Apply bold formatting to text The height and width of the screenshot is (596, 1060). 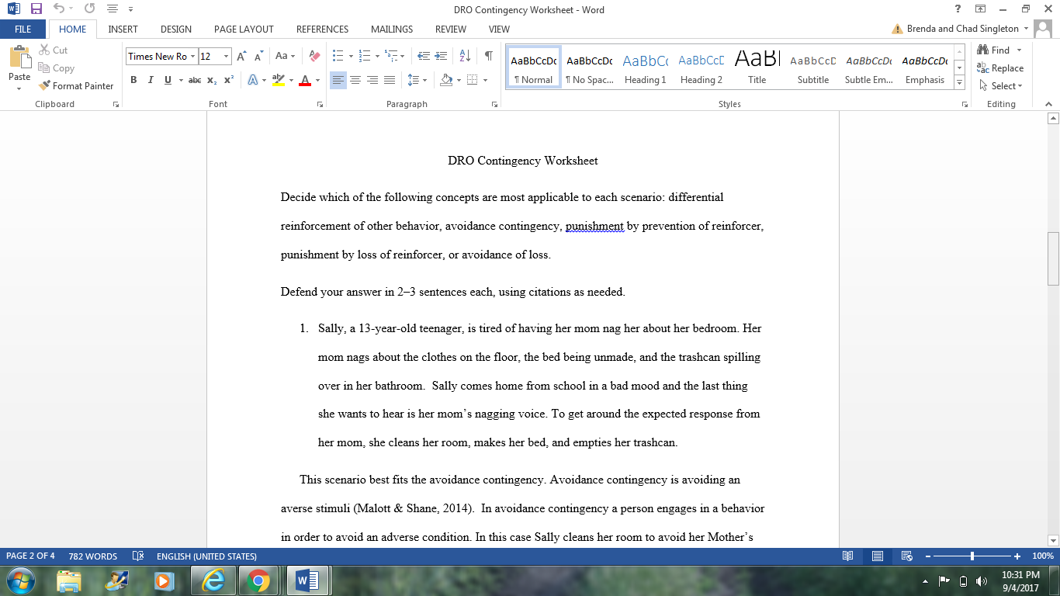point(133,80)
